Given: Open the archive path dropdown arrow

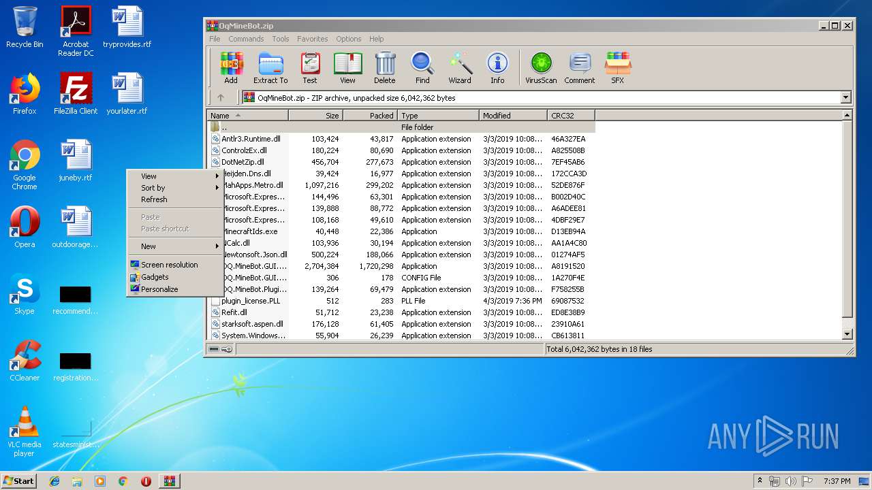Looking at the screenshot, I should 845,97.
